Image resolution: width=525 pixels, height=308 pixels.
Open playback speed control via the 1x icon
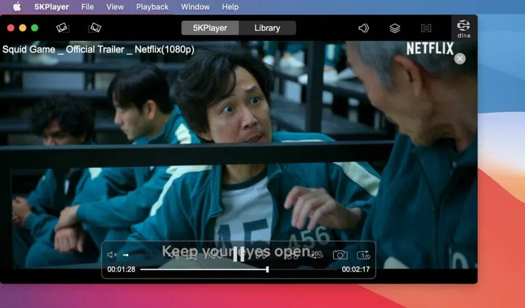coord(362,255)
